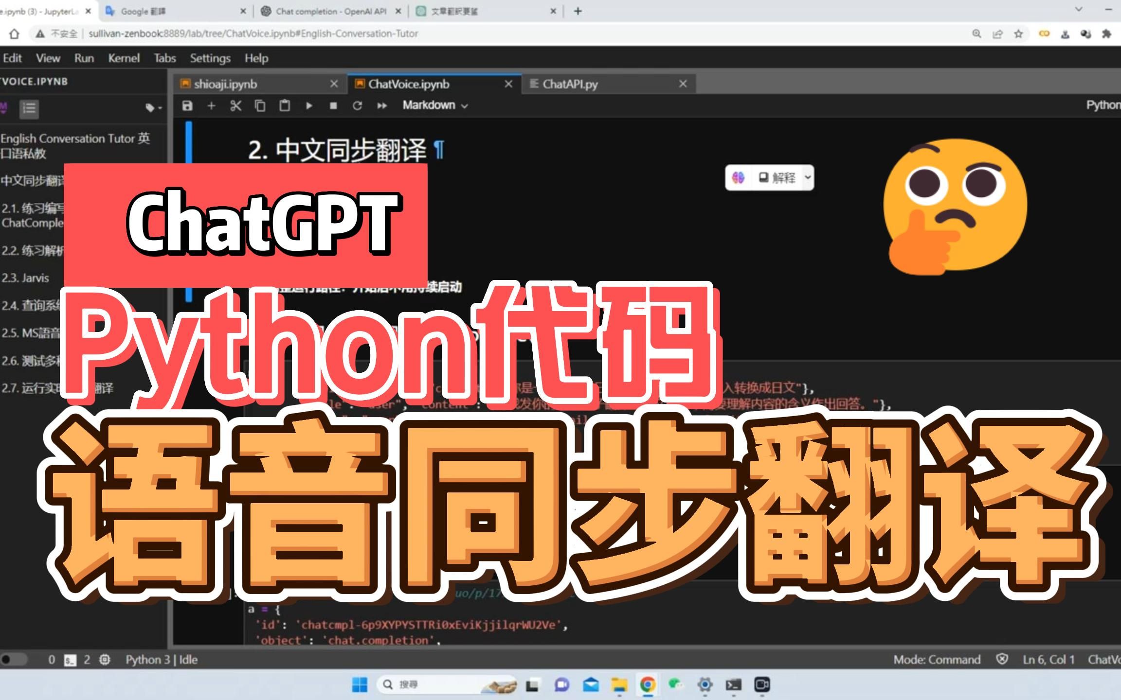Open a new browser tab with the plus button
The height and width of the screenshot is (700, 1121).
coord(578,11)
